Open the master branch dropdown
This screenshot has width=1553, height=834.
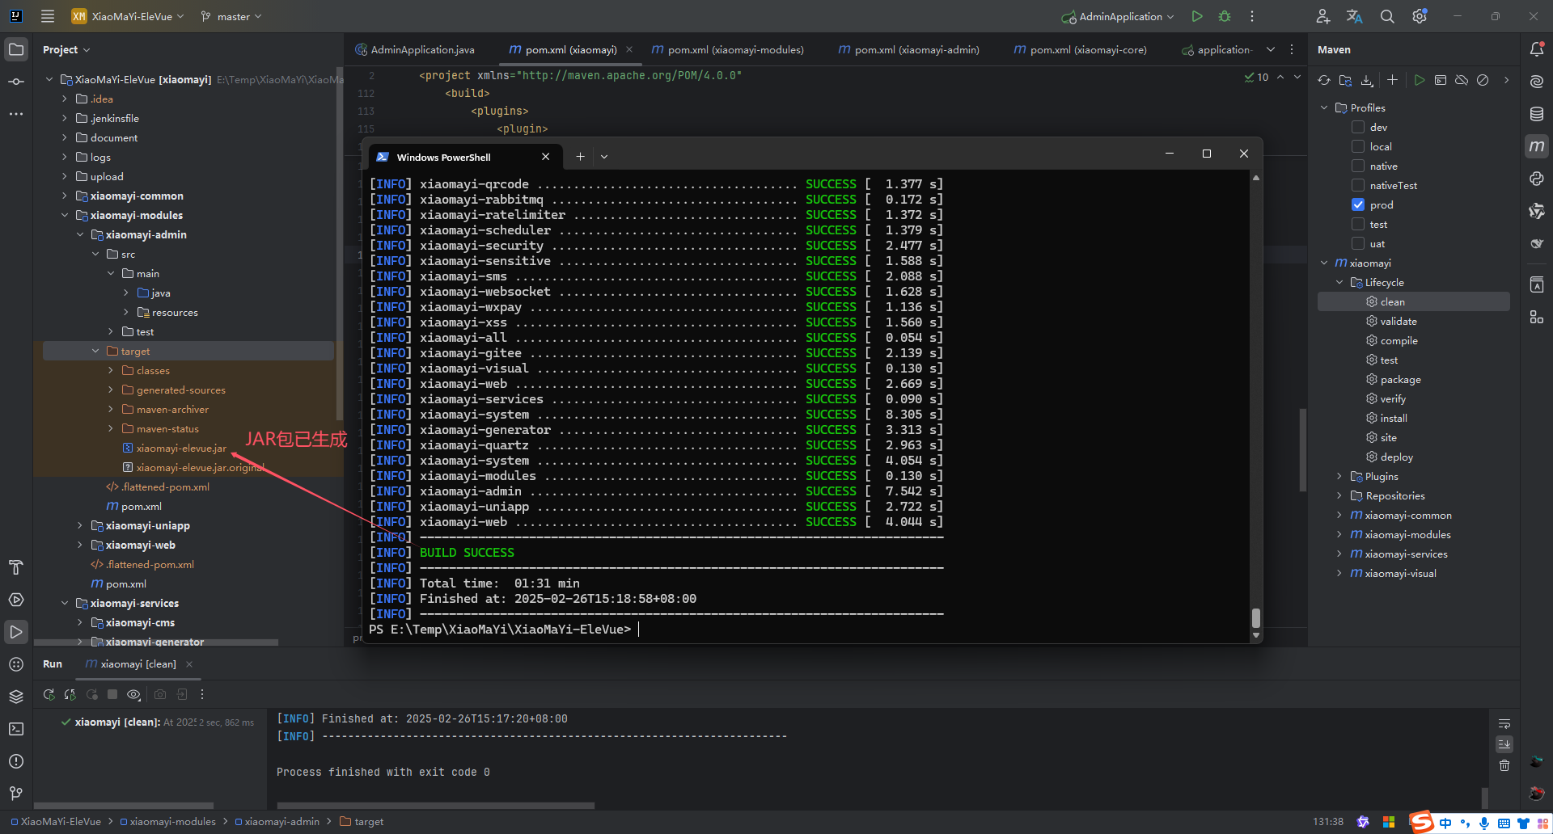tap(231, 16)
